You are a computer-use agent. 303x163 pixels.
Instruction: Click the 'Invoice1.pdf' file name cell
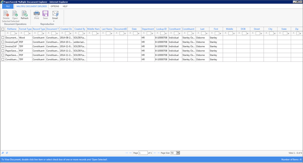12,42
